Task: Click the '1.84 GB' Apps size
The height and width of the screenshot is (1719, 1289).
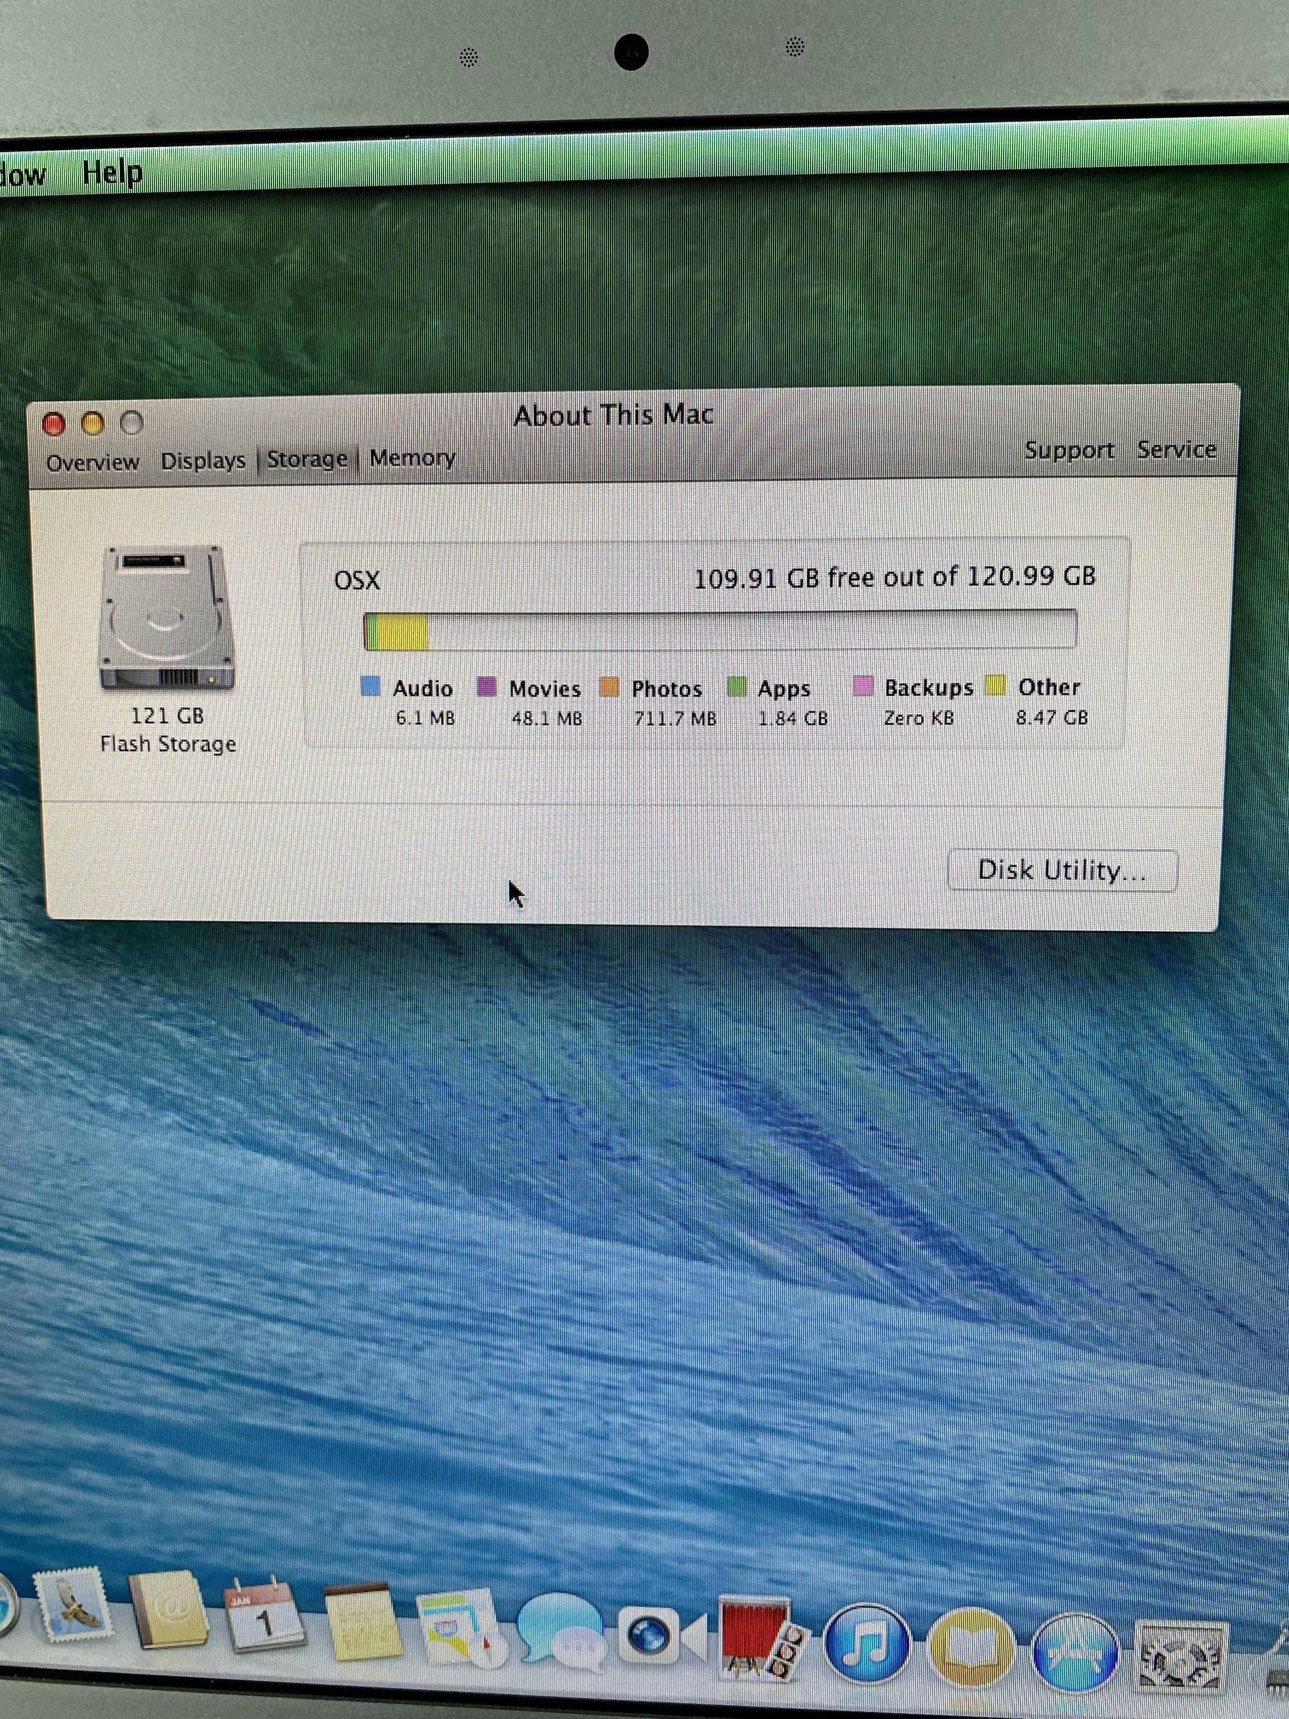Action: coord(792,718)
